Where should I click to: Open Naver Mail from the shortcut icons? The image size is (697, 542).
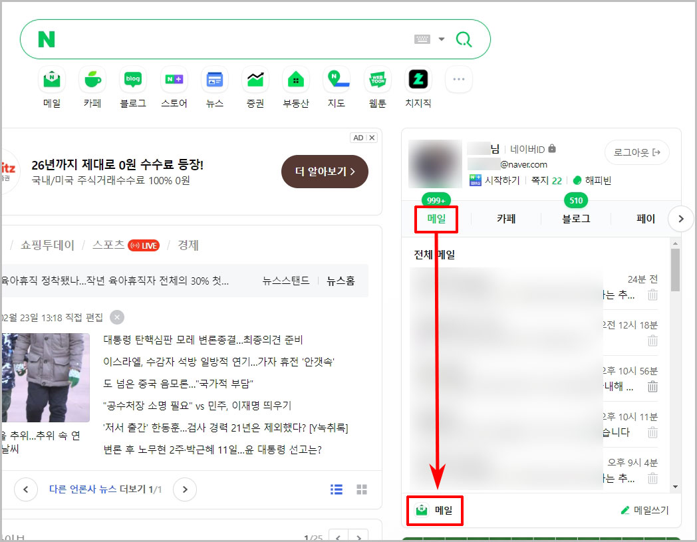coord(52,78)
